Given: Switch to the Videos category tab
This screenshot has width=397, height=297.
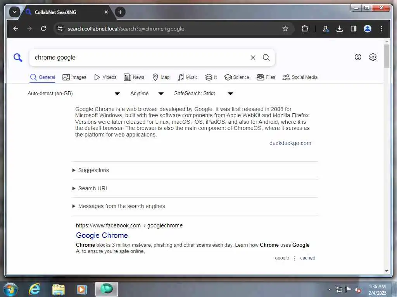Looking at the screenshot, I should (x=105, y=77).
